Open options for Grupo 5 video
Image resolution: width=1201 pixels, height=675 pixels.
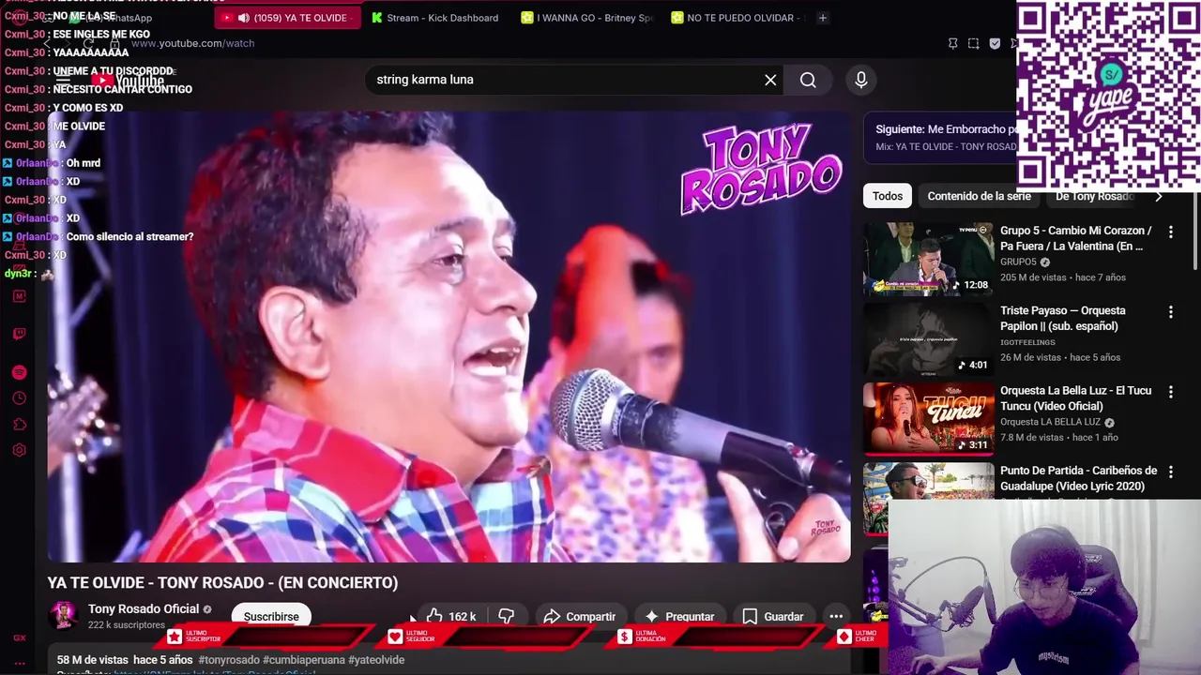click(x=1170, y=232)
